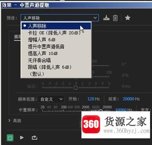Toggle the green effect power button
This screenshot has height=145, width=152.
tap(10, 138)
